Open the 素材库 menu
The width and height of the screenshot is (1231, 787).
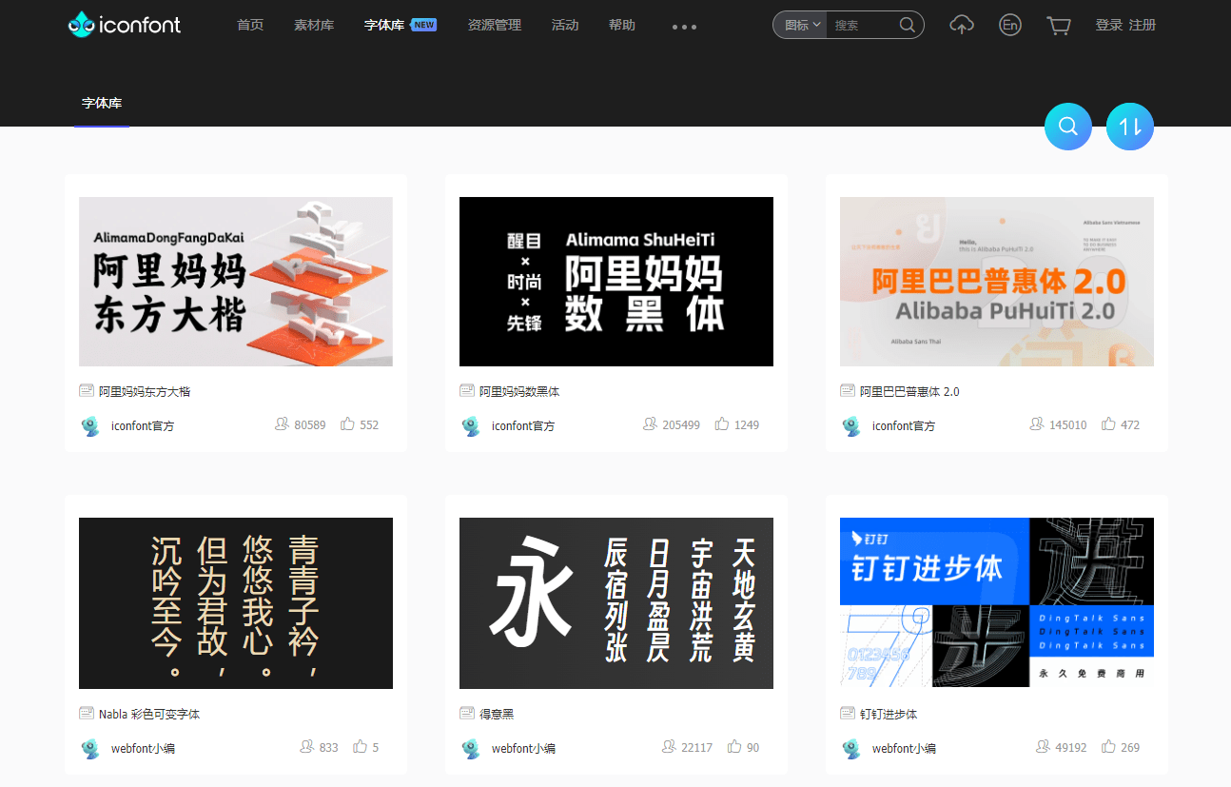point(314,25)
